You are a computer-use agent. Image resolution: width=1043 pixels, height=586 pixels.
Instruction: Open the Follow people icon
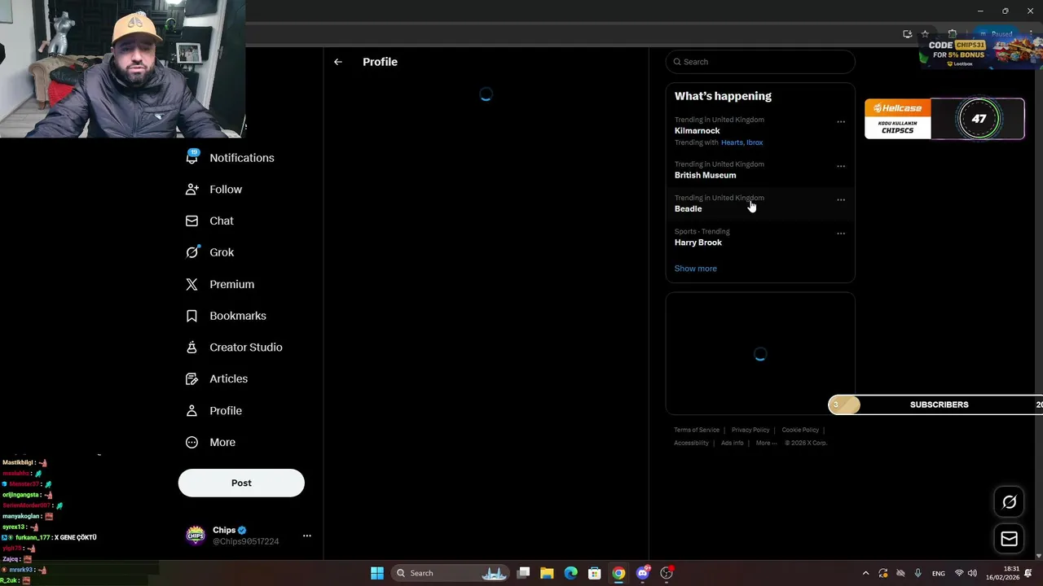(x=191, y=189)
